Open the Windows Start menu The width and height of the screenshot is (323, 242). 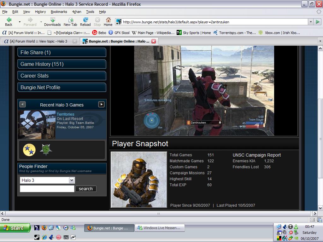[x=15, y=228]
